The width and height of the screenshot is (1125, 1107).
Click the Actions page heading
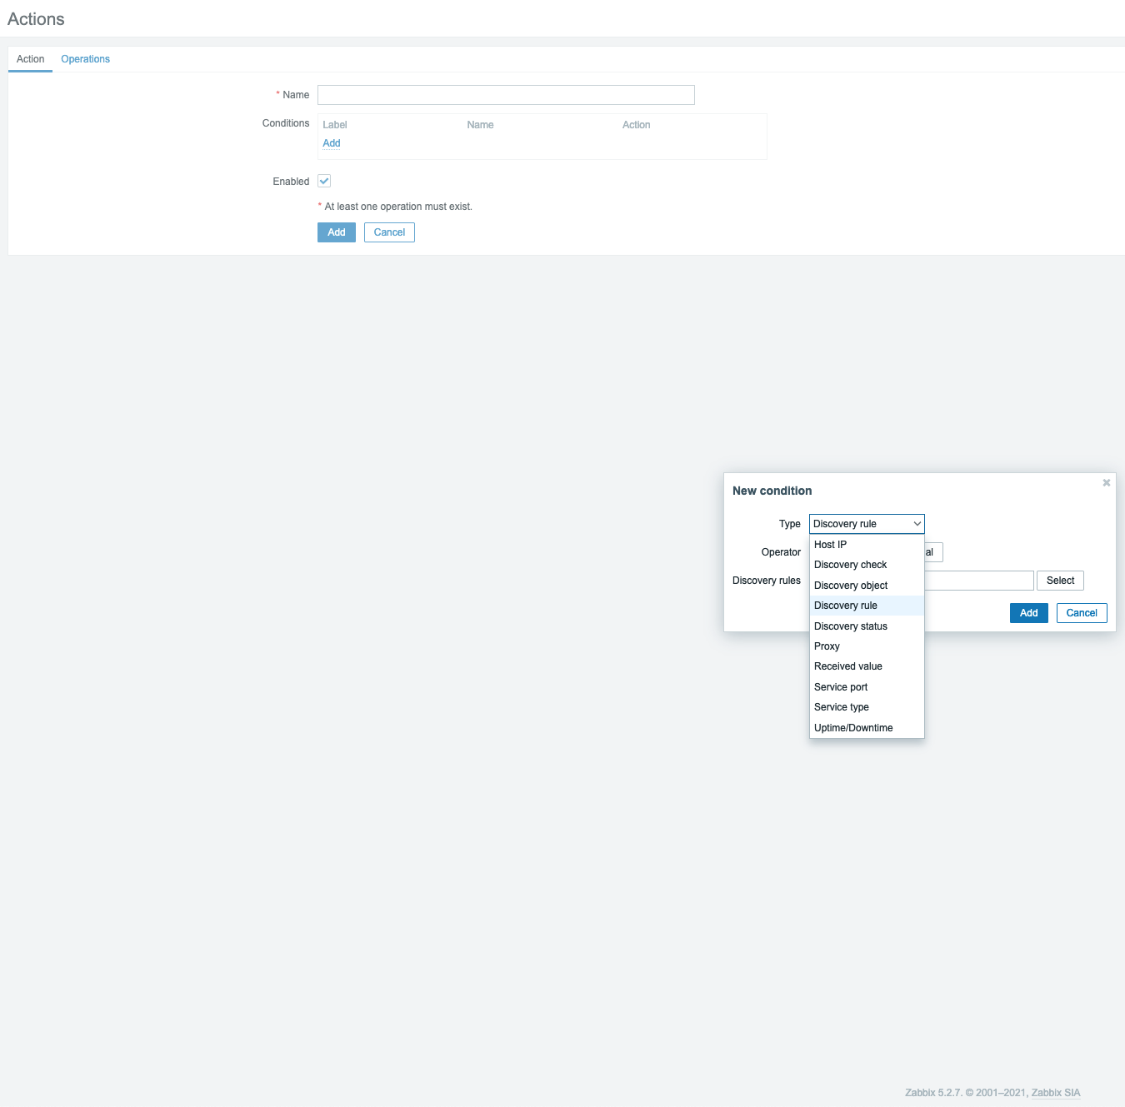point(36,19)
